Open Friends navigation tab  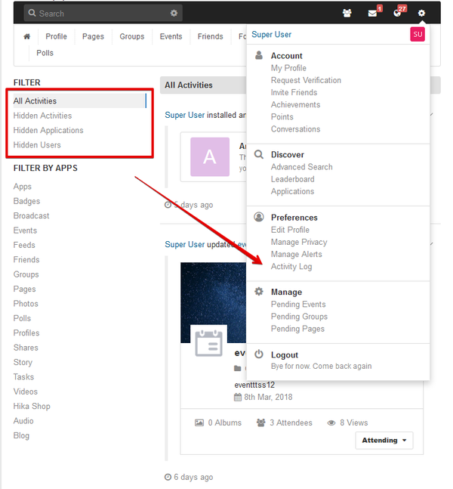coord(211,36)
